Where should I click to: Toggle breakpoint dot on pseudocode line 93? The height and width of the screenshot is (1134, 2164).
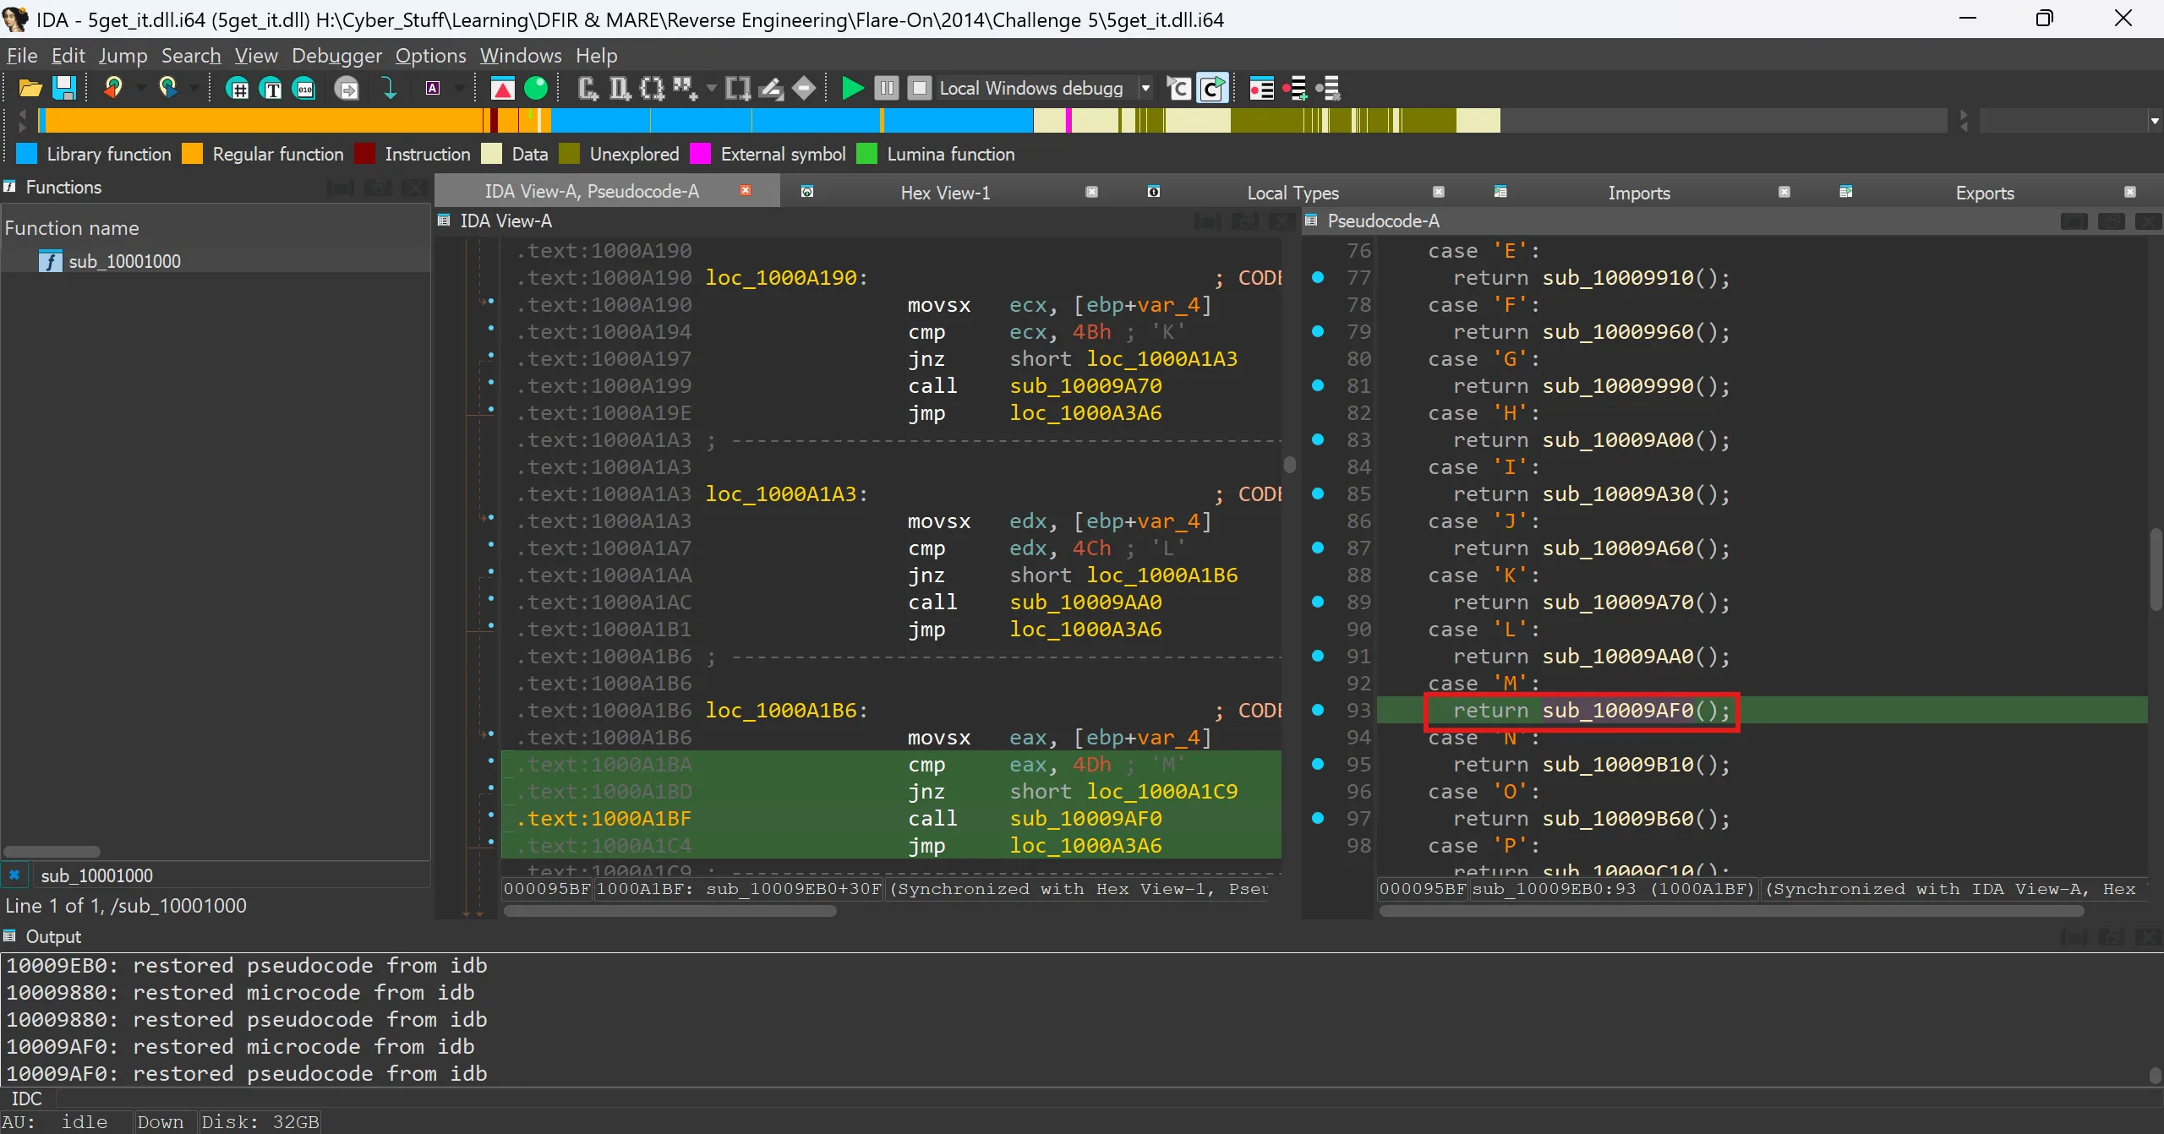point(1318,710)
